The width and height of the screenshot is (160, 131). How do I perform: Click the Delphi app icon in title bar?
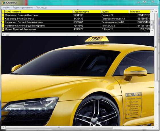click(x=3, y=3)
